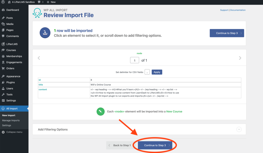Click the filtering options down-chevron circle
263x153 pixels.
click(x=239, y=129)
